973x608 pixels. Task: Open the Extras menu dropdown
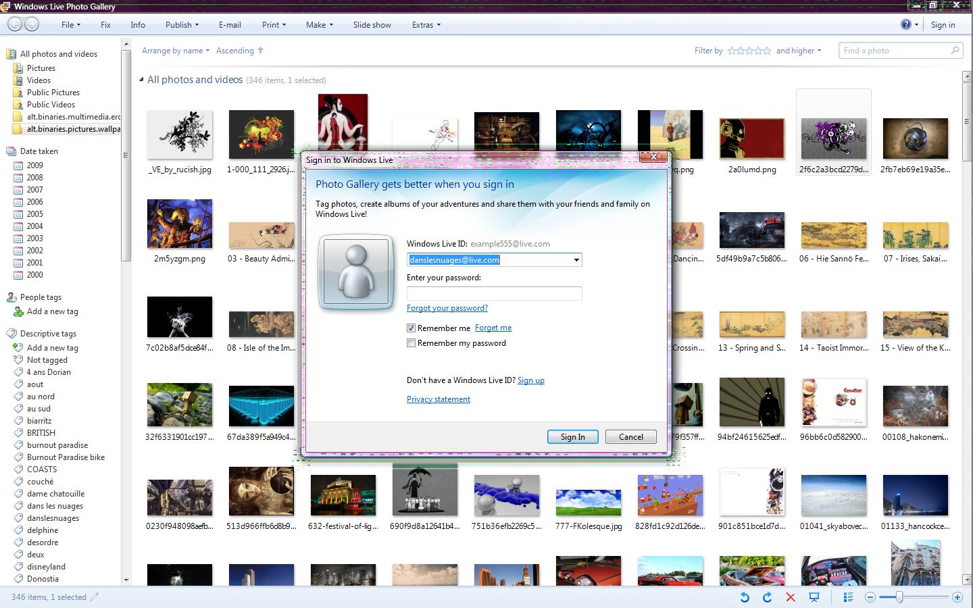click(426, 25)
